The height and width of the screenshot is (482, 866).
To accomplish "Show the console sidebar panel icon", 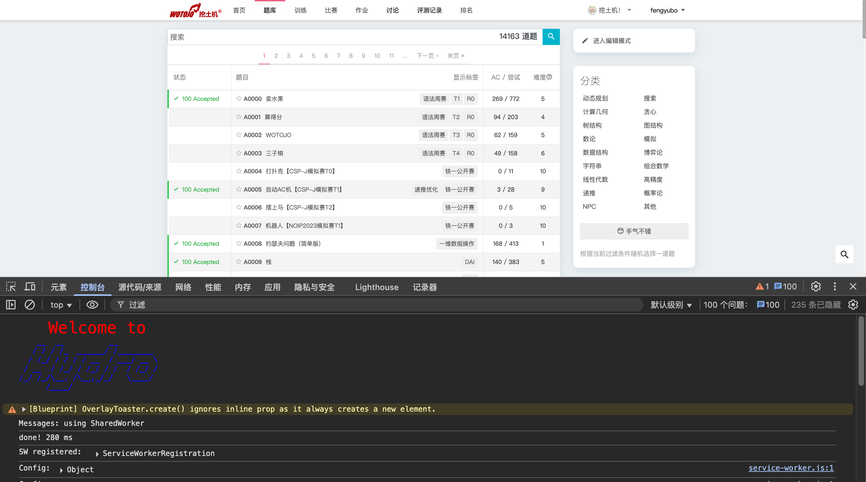I will tap(11, 305).
